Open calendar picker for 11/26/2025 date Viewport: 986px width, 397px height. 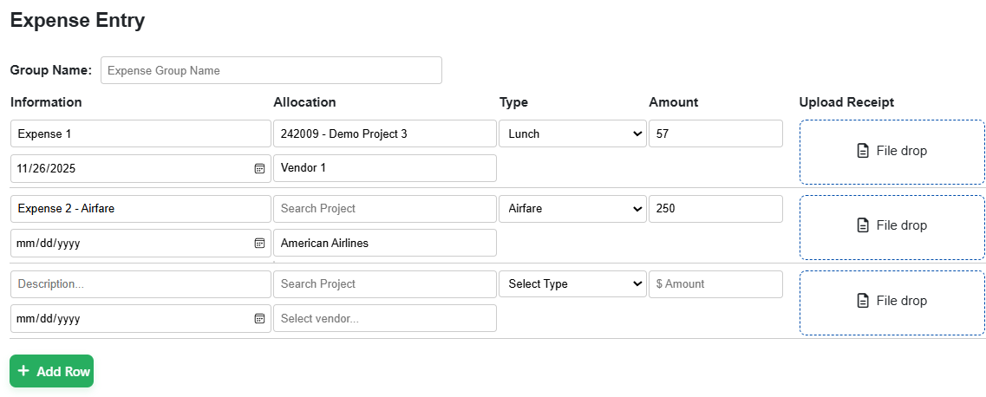pyautogui.click(x=259, y=168)
